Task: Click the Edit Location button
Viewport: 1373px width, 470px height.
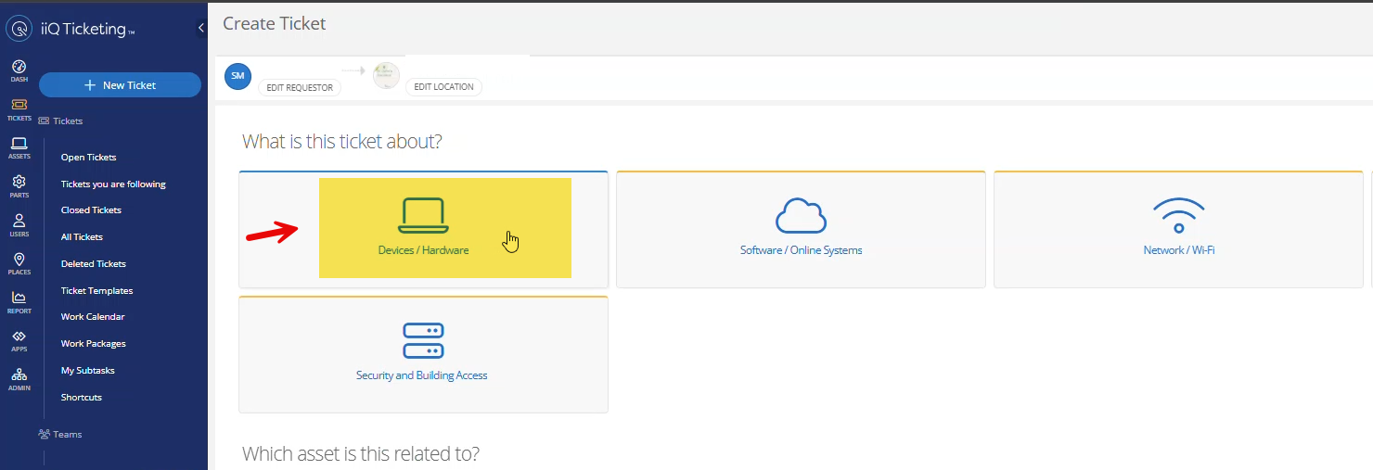Action: click(x=443, y=87)
